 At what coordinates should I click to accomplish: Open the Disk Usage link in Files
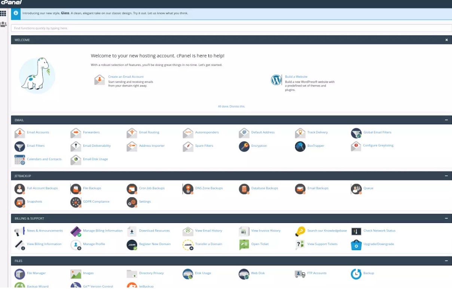pyautogui.click(x=203, y=273)
